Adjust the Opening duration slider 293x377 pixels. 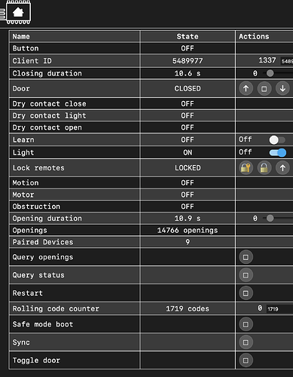pyautogui.click(x=277, y=218)
